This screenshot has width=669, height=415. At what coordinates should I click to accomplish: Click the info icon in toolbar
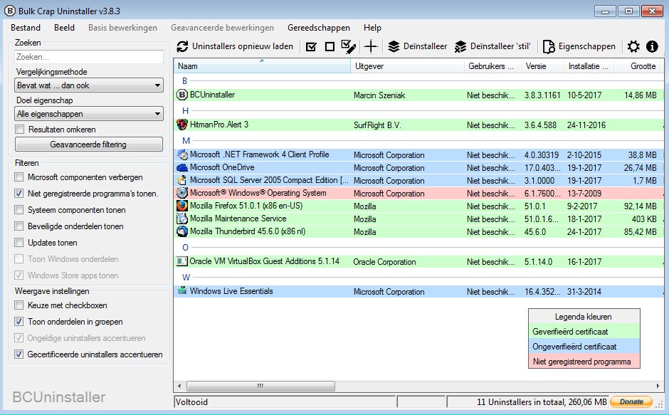click(652, 47)
